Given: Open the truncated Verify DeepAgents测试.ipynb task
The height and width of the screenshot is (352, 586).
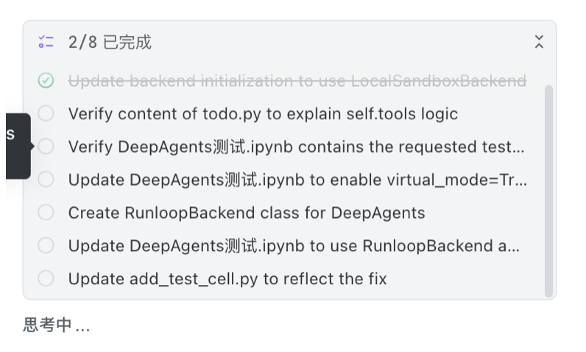Looking at the screenshot, I should tap(297, 147).
